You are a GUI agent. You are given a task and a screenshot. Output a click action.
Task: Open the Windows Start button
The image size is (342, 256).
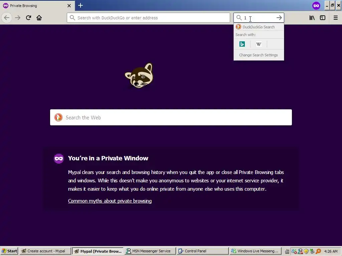9,251
